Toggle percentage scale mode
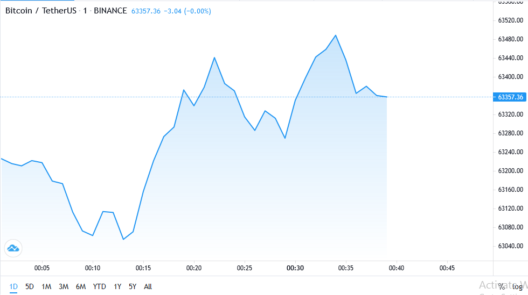Screen dimensions: 528x295 point(501,286)
